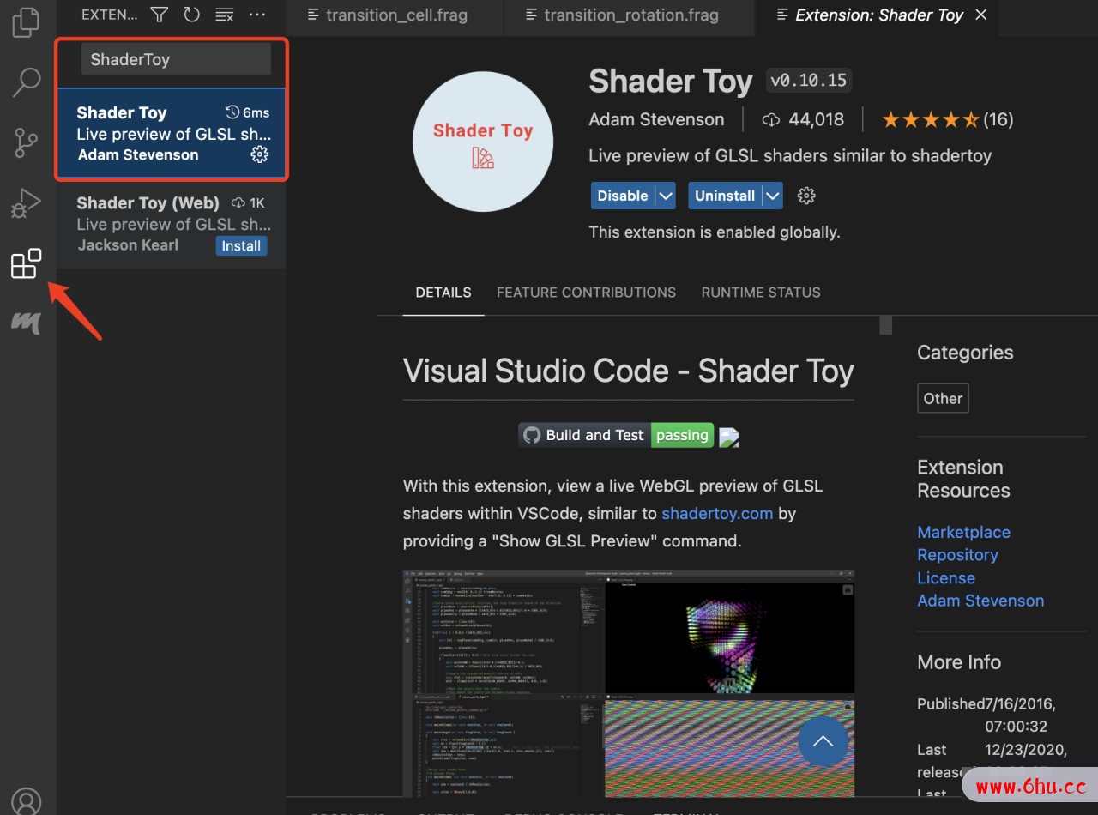
Task: Open the Explorer files view
Action: pyautogui.click(x=27, y=21)
